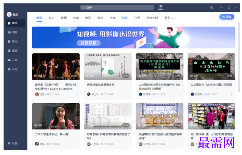Click 王克华 avatar on 纳税筹划4 card
The height and width of the screenshot is (155, 242).
click(x=140, y=144)
